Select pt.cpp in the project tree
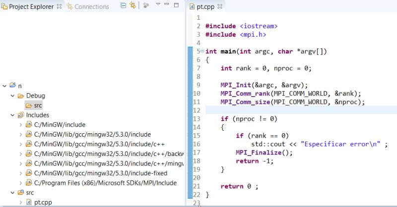Viewport: 397px width, 207px height. pos(43,203)
